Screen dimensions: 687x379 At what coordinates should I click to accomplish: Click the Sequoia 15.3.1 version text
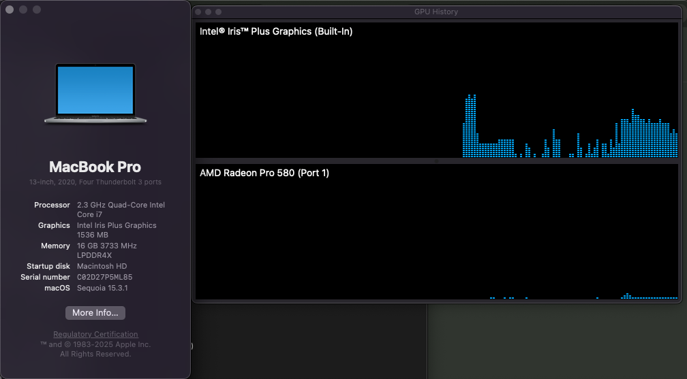(102, 288)
